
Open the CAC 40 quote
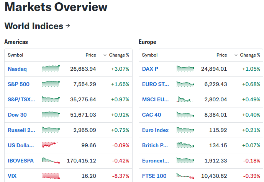click(151, 115)
